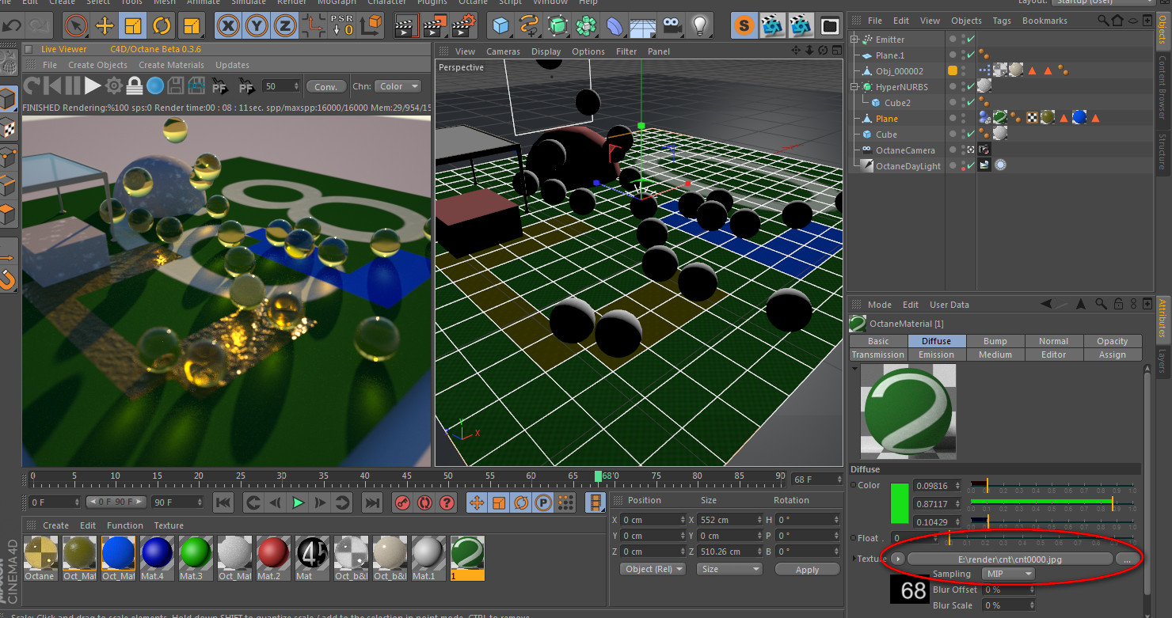Open Octane Live Viewer settings gear

click(114, 85)
